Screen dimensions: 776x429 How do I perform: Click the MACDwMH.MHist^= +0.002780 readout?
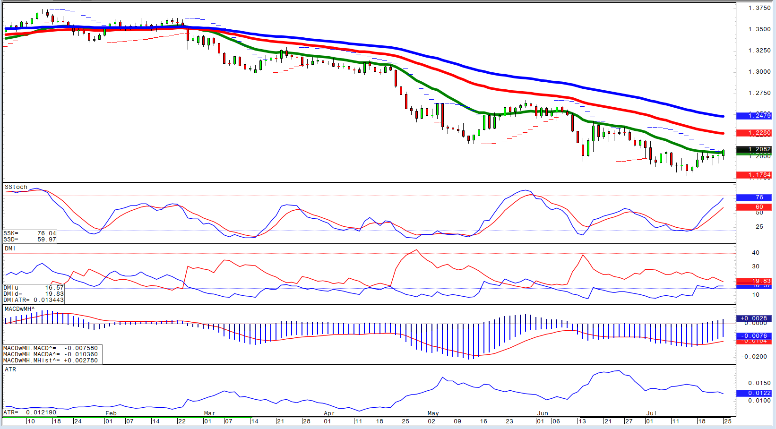pos(51,360)
